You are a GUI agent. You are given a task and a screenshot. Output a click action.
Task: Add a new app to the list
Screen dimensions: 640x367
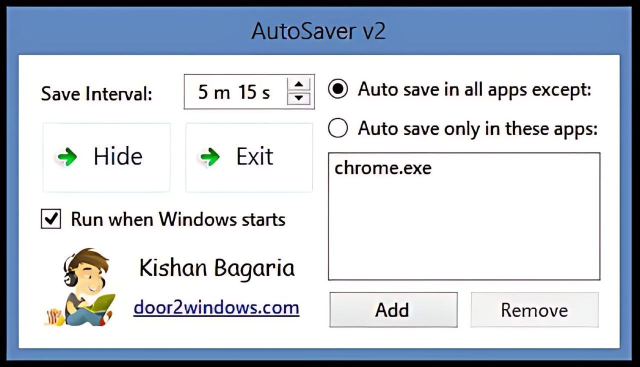pos(393,309)
